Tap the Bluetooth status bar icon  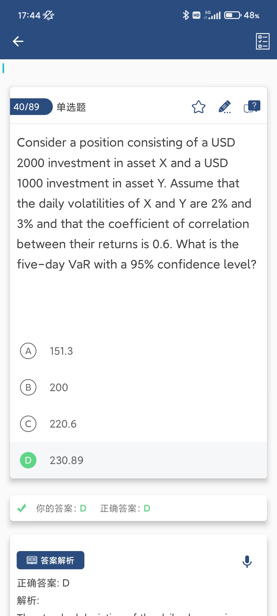click(x=185, y=15)
